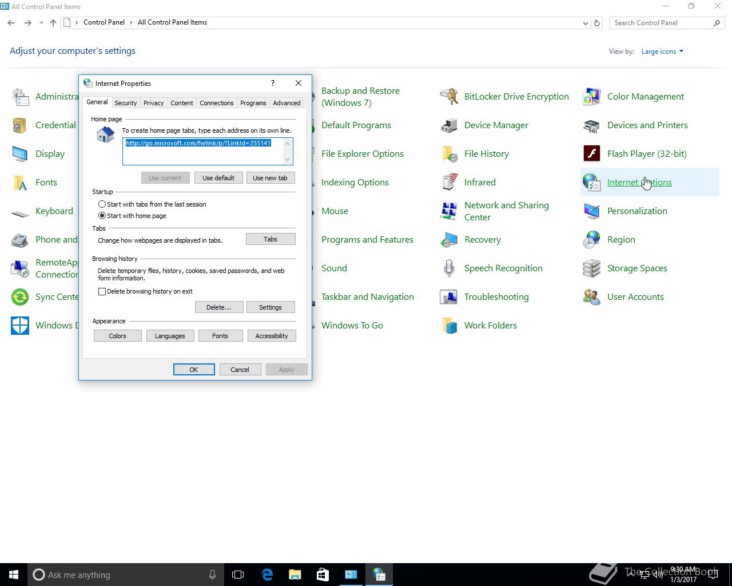Screen dimensions: 732x586
Task: Click the Display monitor icon
Action: coord(20,154)
